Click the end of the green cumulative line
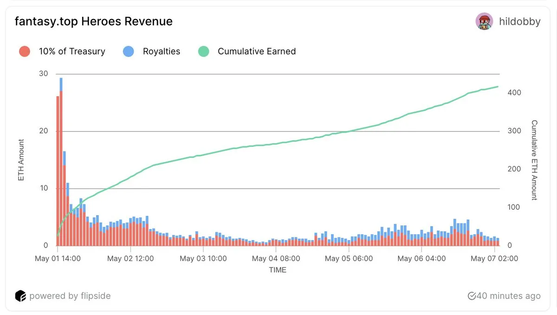The height and width of the screenshot is (315, 557). pos(498,86)
